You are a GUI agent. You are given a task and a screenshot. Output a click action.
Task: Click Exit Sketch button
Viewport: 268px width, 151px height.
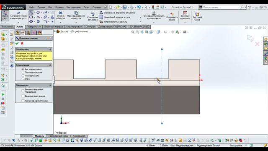pyautogui.click(x=5, y=16)
